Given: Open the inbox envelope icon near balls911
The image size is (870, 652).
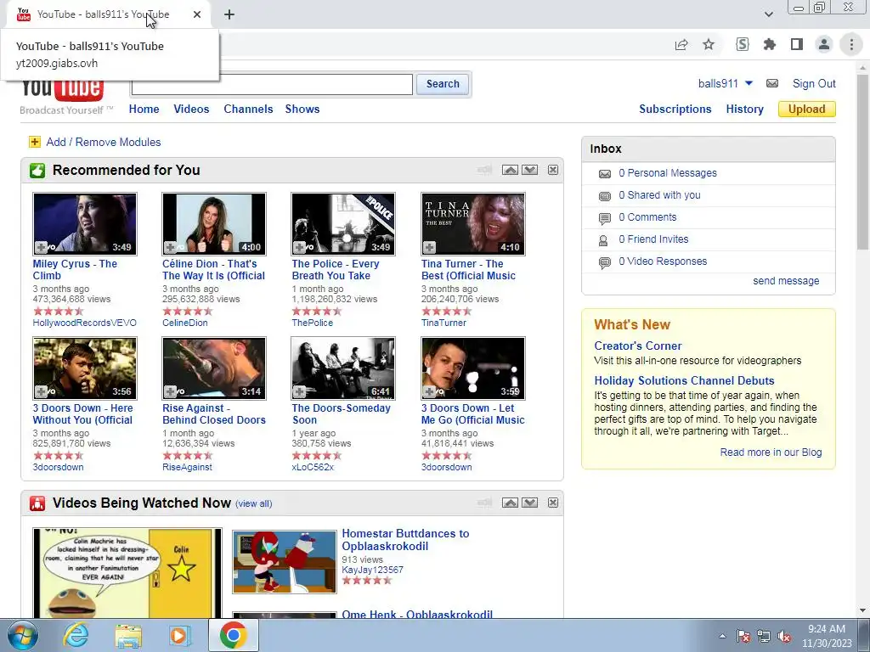Looking at the screenshot, I should [x=771, y=84].
